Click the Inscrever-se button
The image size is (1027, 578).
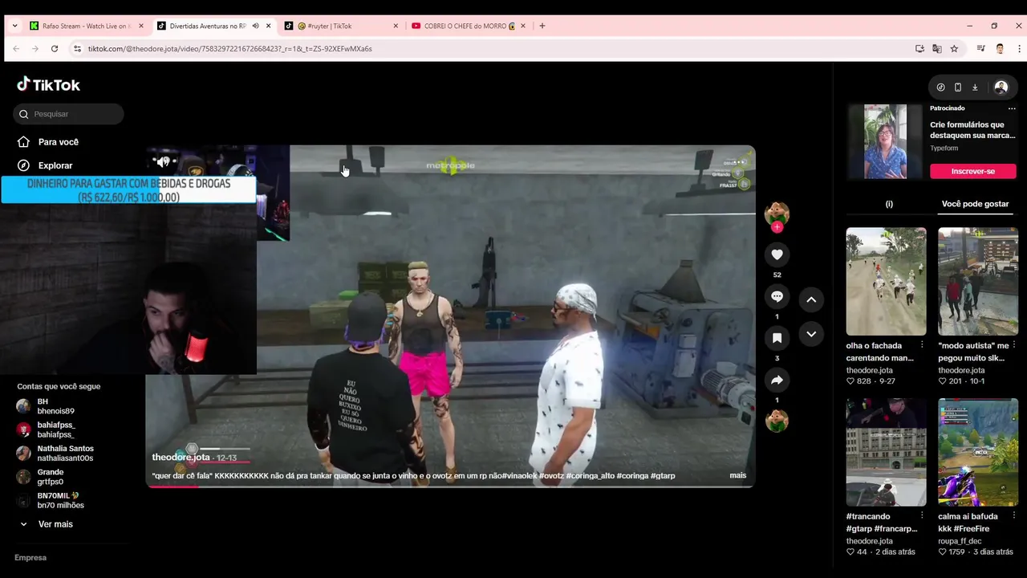click(x=972, y=171)
